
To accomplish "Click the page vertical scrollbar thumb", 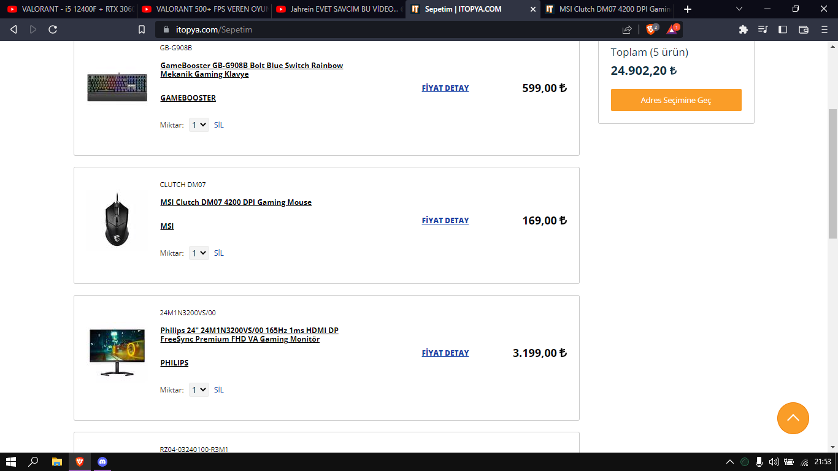I will (x=832, y=174).
